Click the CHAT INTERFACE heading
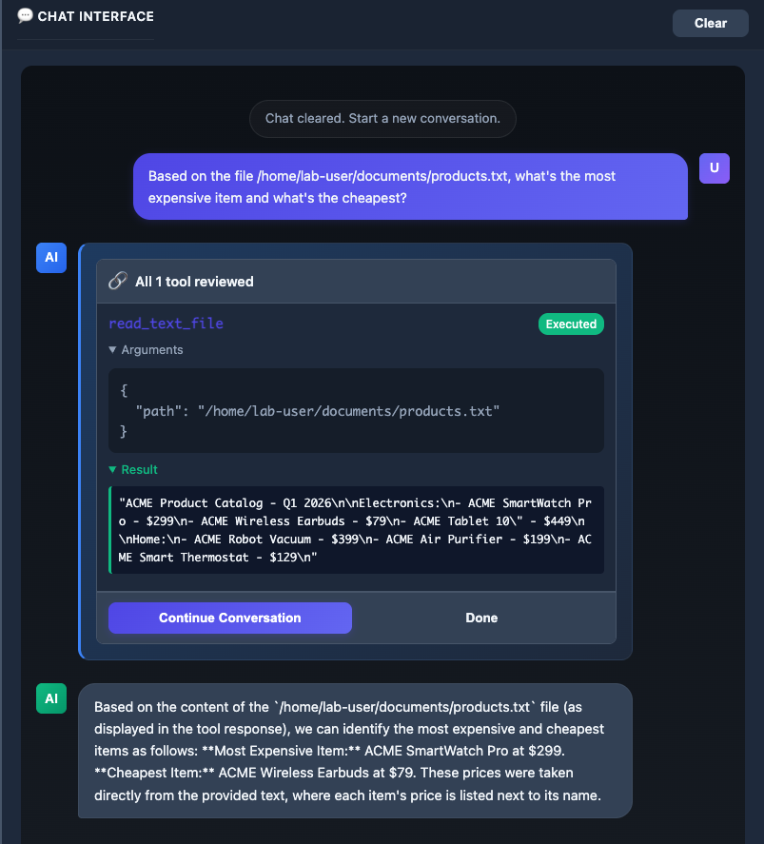Viewport: 764px width, 844px height. 95,16
